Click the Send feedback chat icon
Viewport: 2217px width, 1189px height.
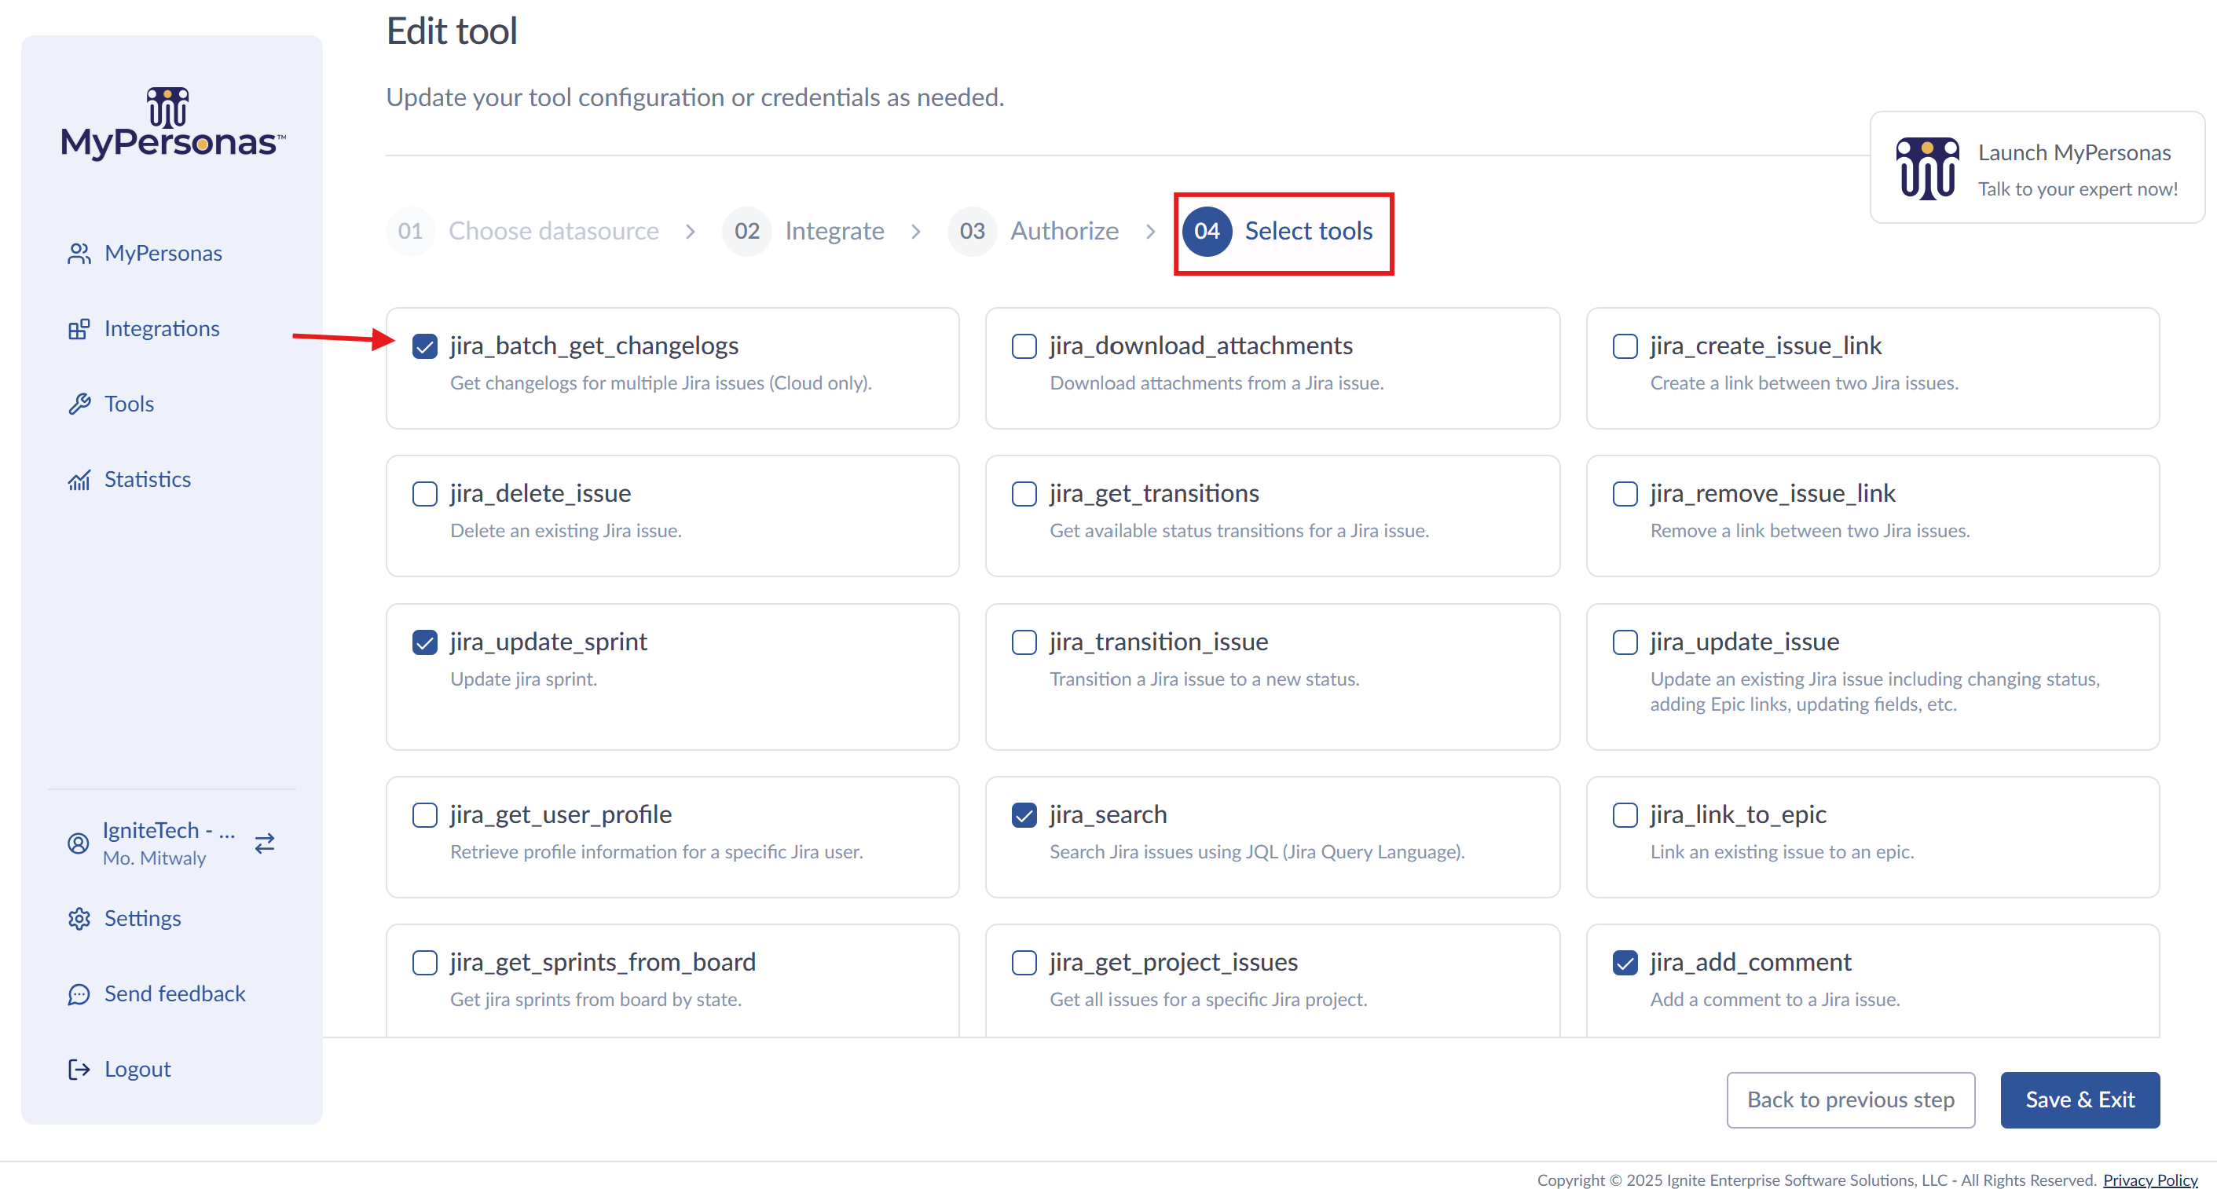(79, 993)
